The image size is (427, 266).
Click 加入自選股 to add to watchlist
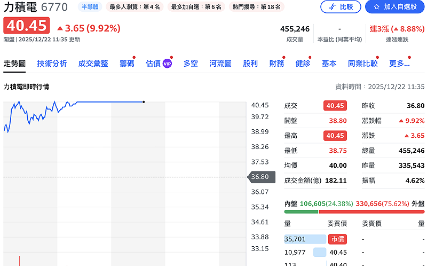[x=395, y=7]
